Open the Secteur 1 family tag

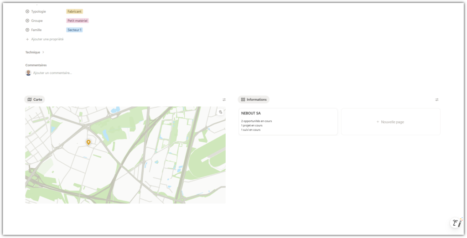74,30
